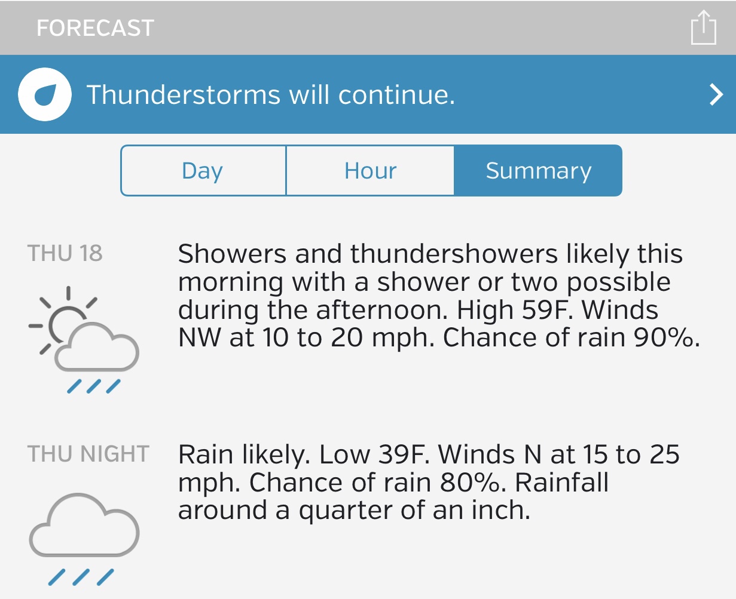Tap the raindrop alert icon
This screenshot has height=599, width=736.
(45, 95)
